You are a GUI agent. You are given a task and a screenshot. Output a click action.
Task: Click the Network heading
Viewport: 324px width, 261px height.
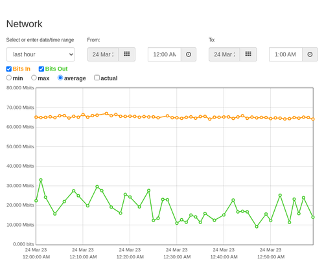coord(24,24)
